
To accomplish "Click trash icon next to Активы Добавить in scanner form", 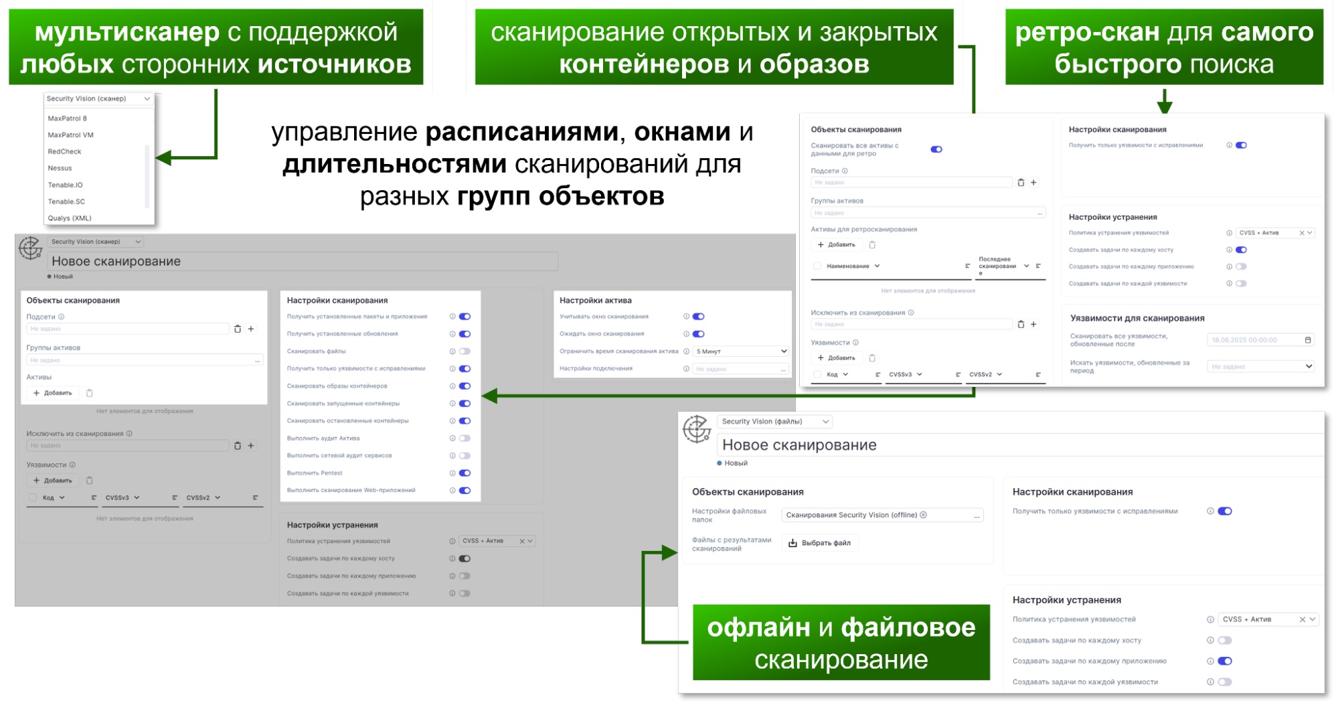I will click(90, 393).
